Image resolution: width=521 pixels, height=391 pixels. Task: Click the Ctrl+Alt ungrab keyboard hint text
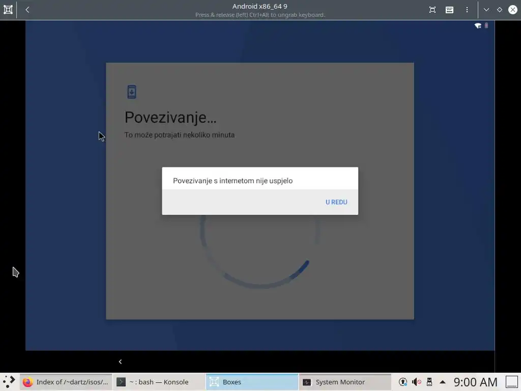260,15
